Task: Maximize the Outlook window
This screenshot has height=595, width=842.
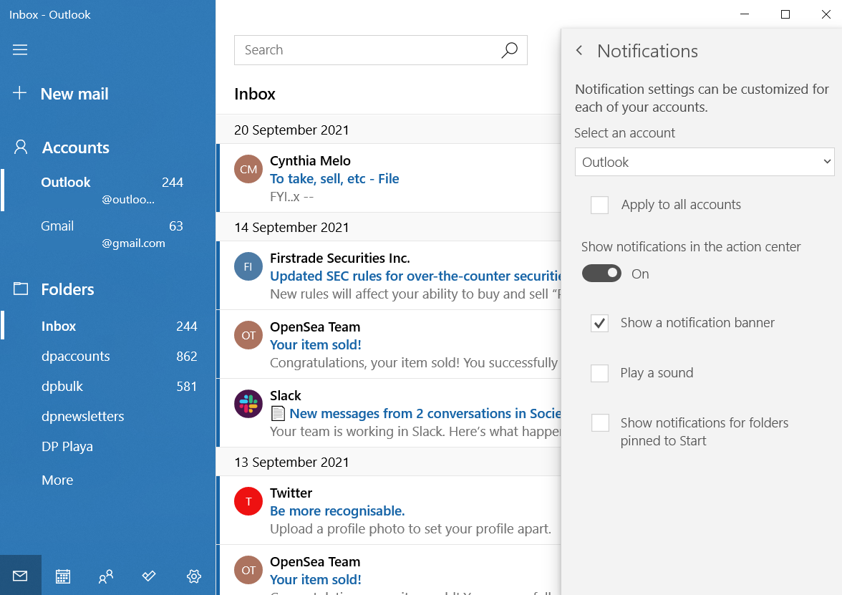Action: 785,14
